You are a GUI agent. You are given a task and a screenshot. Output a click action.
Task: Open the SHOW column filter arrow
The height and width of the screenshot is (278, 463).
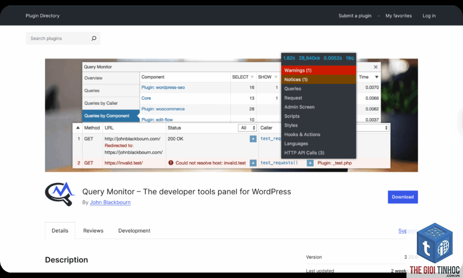(x=276, y=77)
